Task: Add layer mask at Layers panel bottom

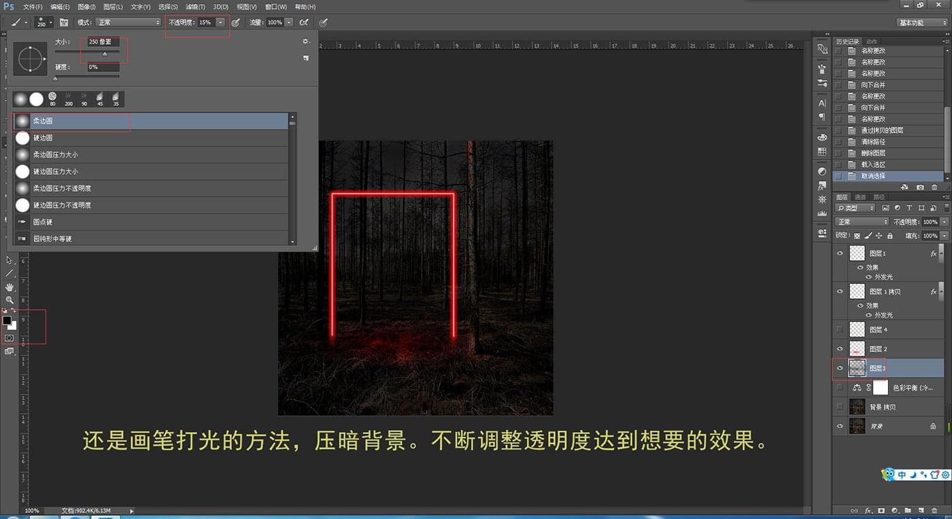Action: point(881,510)
